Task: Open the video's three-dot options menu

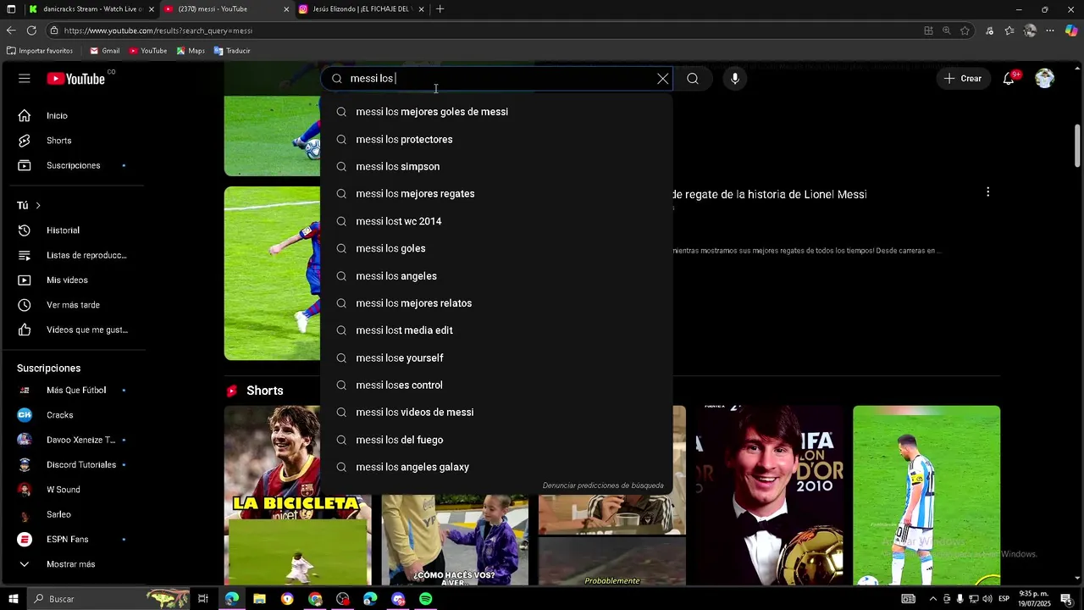Action: coord(987,192)
